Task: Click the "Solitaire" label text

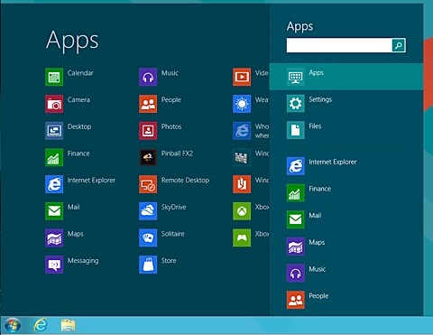Action: (173, 234)
